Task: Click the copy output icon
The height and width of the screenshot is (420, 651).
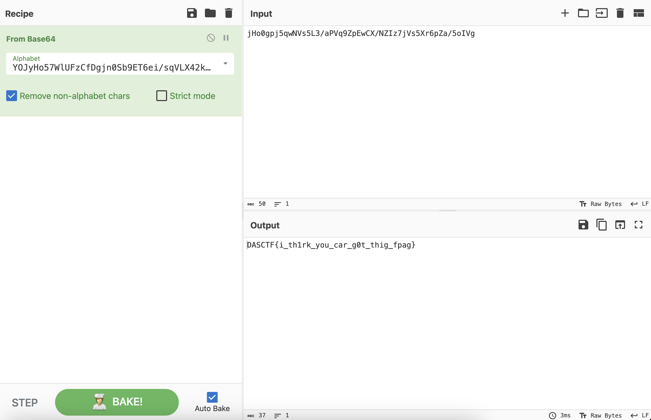Action: (601, 225)
